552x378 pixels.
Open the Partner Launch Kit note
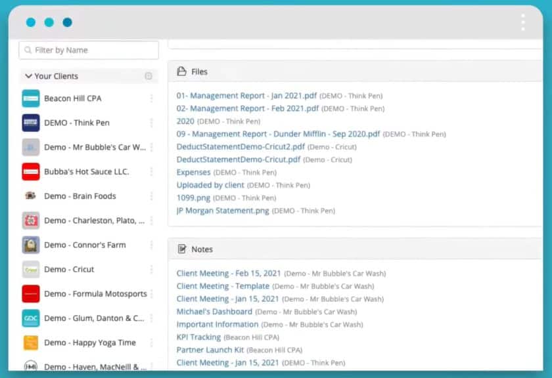[210, 350]
